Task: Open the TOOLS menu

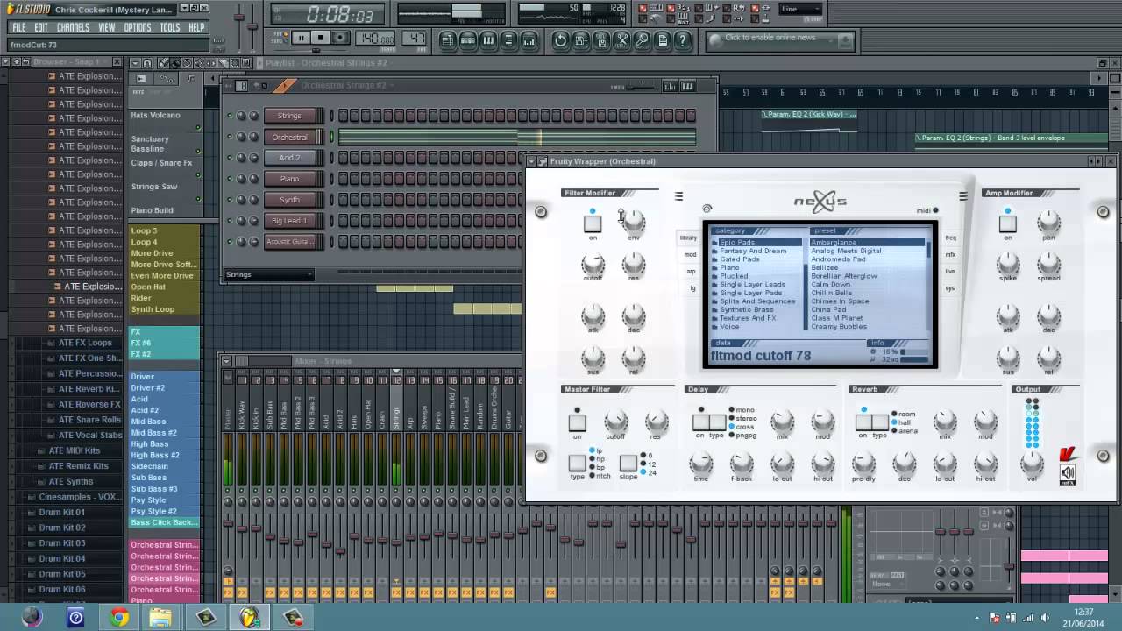Action: pyautogui.click(x=170, y=27)
